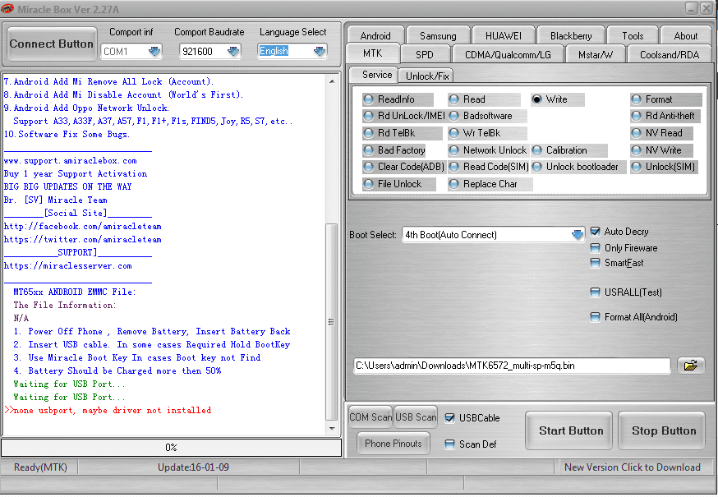Open the Language Select dropdown arrow

(x=320, y=51)
